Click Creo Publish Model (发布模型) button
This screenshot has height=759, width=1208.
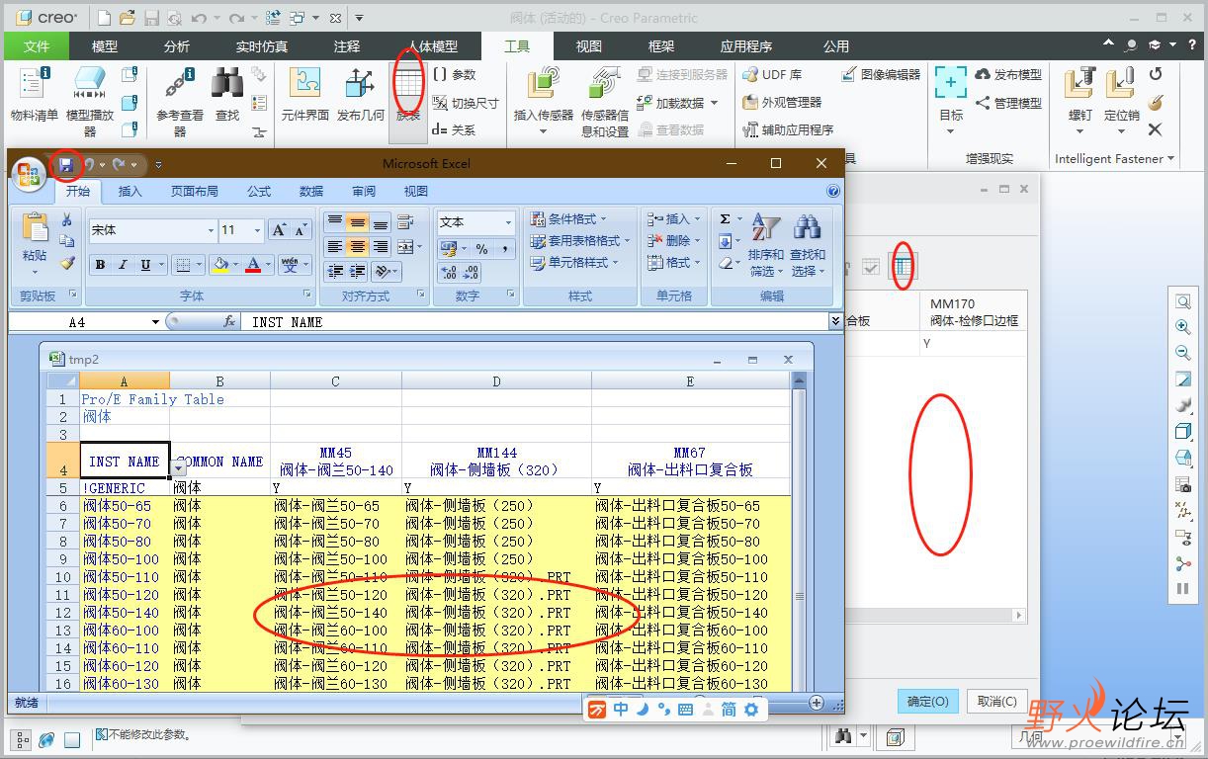point(1008,74)
